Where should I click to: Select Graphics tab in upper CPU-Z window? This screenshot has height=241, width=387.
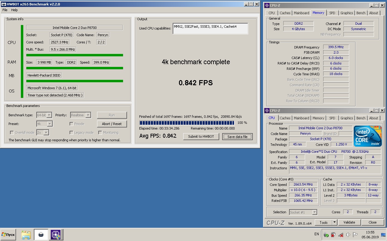point(346,13)
